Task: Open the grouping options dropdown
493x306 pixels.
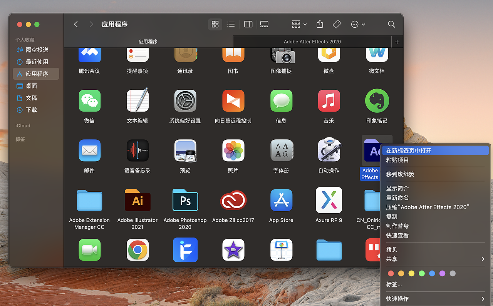Action: pos(299,24)
